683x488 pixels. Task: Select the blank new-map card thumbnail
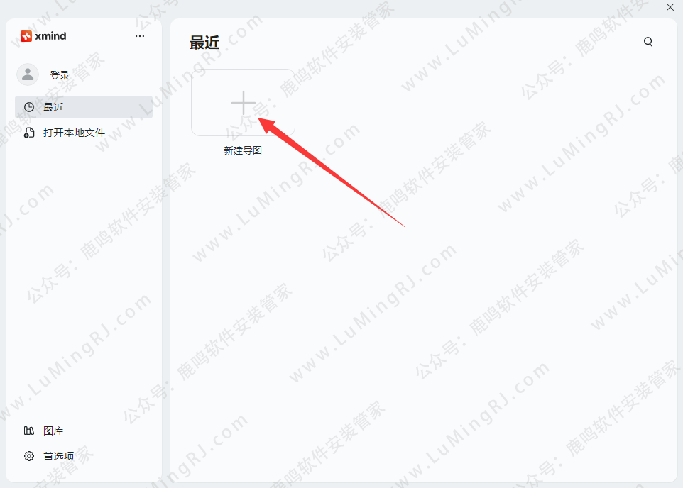pyautogui.click(x=243, y=102)
